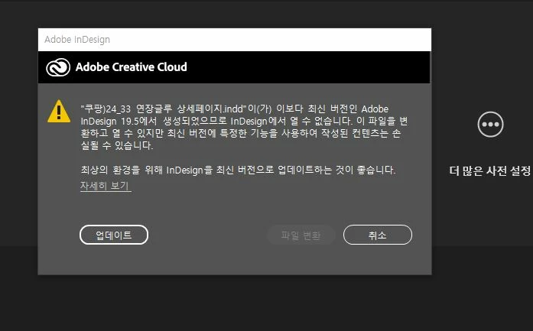Viewport: 533px width, 331px height.
Task: Click the disabled 파일 변환 button
Action: click(x=301, y=235)
